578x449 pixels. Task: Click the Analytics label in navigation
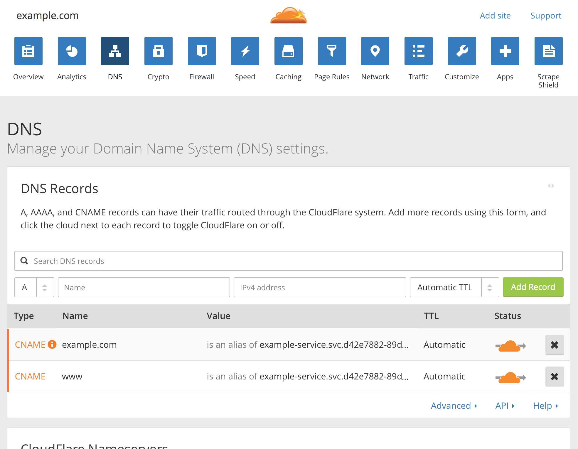72,77
